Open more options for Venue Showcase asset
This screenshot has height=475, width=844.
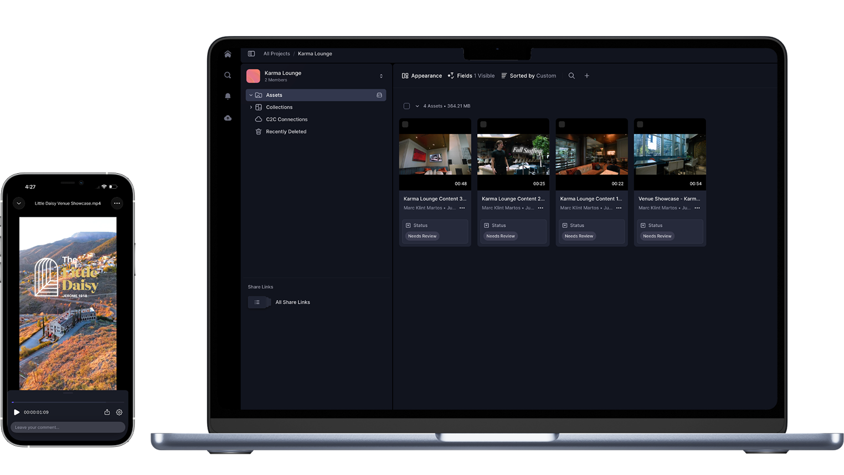click(x=697, y=208)
